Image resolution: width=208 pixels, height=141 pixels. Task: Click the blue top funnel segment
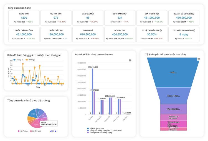pyautogui.click(x=173, y=72)
